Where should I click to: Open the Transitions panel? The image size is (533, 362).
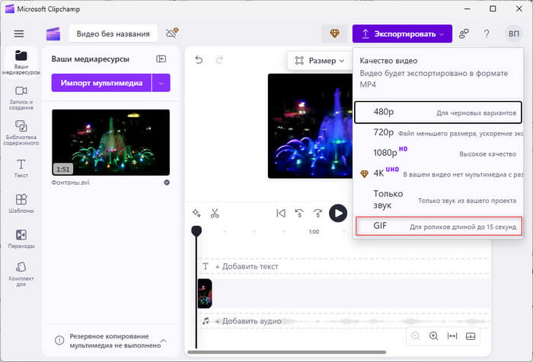(x=21, y=240)
